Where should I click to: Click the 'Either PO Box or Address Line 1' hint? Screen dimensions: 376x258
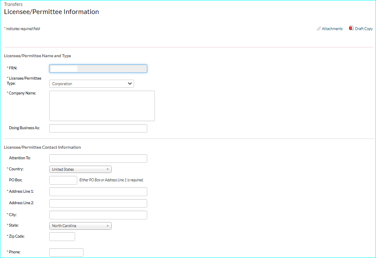(112, 180)
